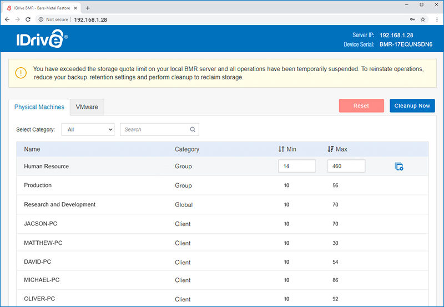444x307 pixels.
Task: Sort by the Max column icon
Action: pyautogui.click(x=330, y=149)
